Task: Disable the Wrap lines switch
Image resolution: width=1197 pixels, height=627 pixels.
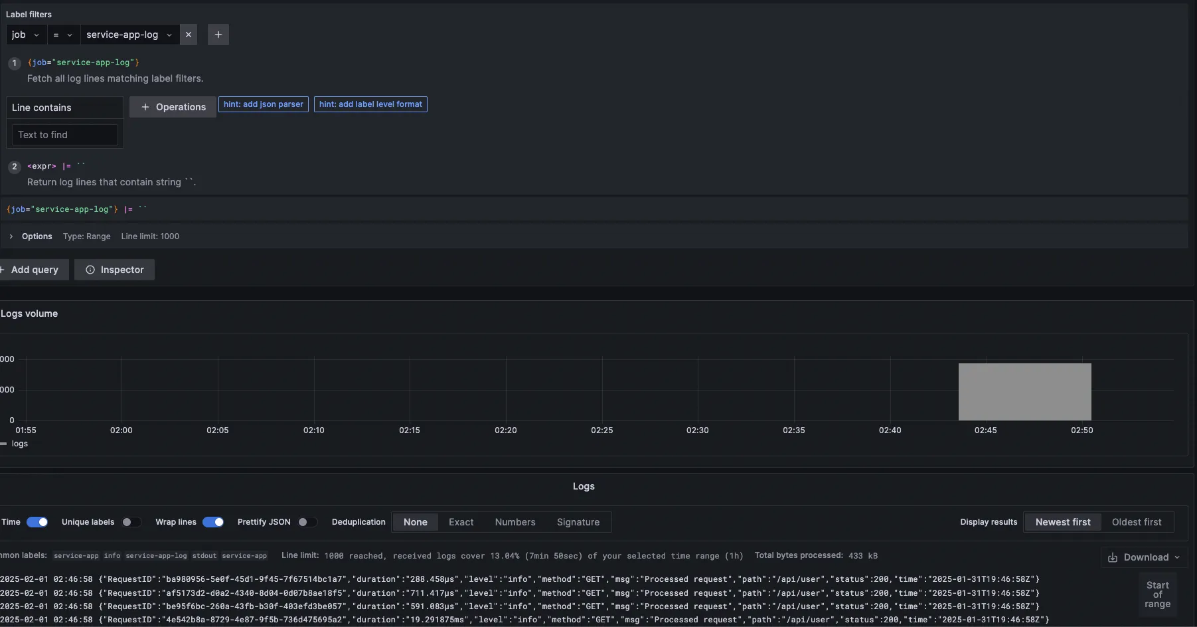Action: tap(213, 522)
